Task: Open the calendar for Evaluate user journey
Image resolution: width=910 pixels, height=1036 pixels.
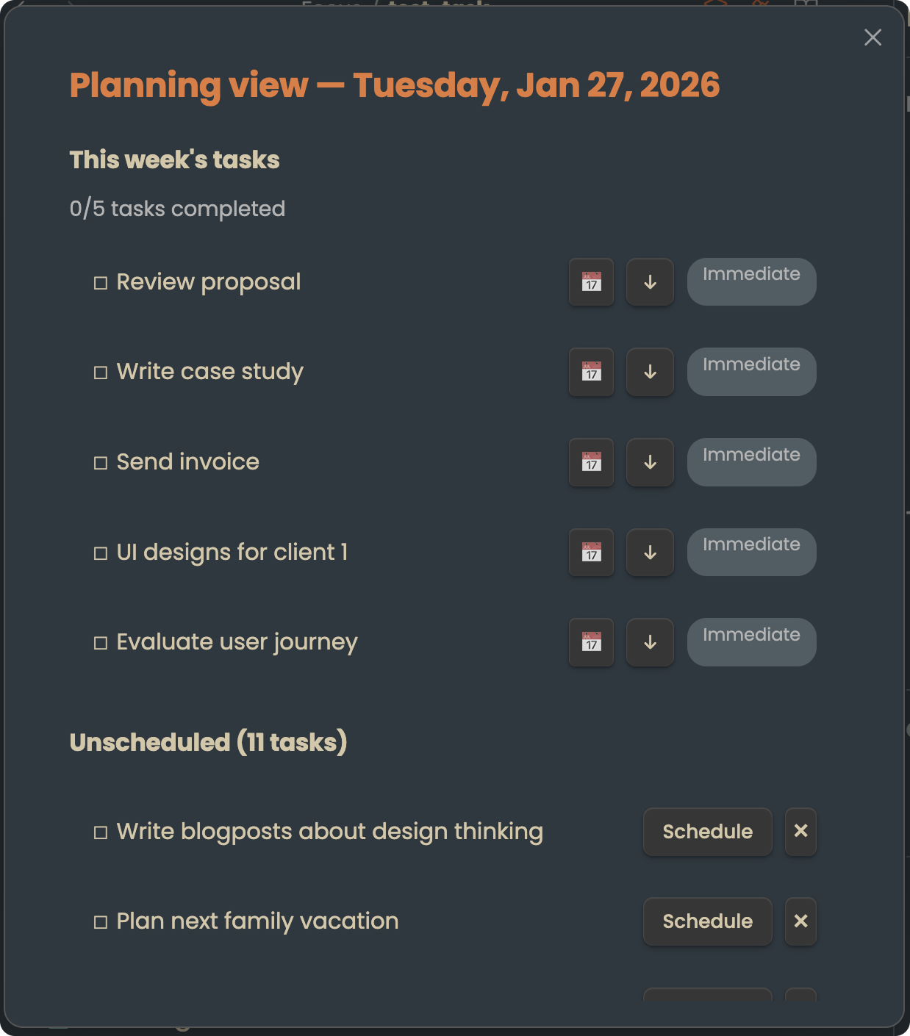Action: coord(591,642)
